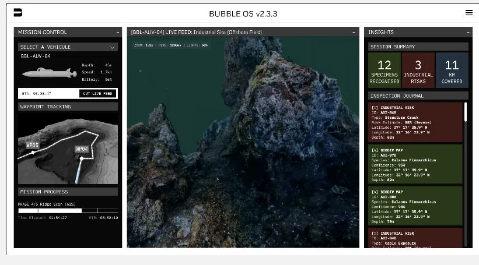Select the Biodiv Map entry at 79m depth
The width and height of the screenshot is (479, 265).
pos(415,206)
